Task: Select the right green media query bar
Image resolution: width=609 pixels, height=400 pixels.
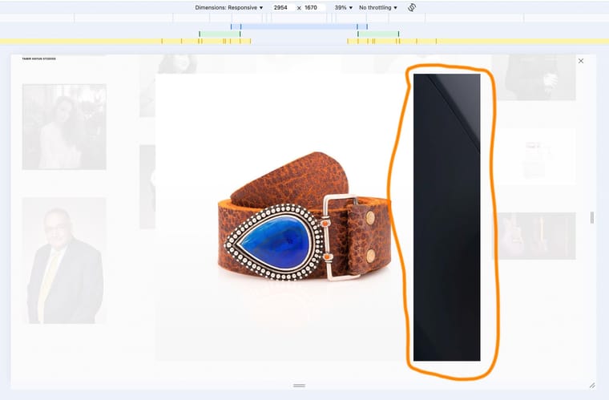Action: [x=378, y=34]
